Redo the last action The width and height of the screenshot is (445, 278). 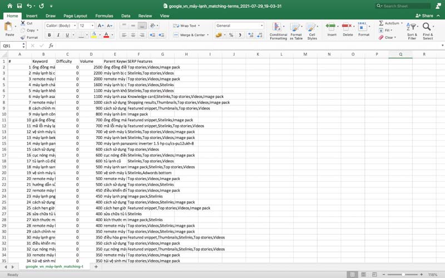tap(41, 6)
